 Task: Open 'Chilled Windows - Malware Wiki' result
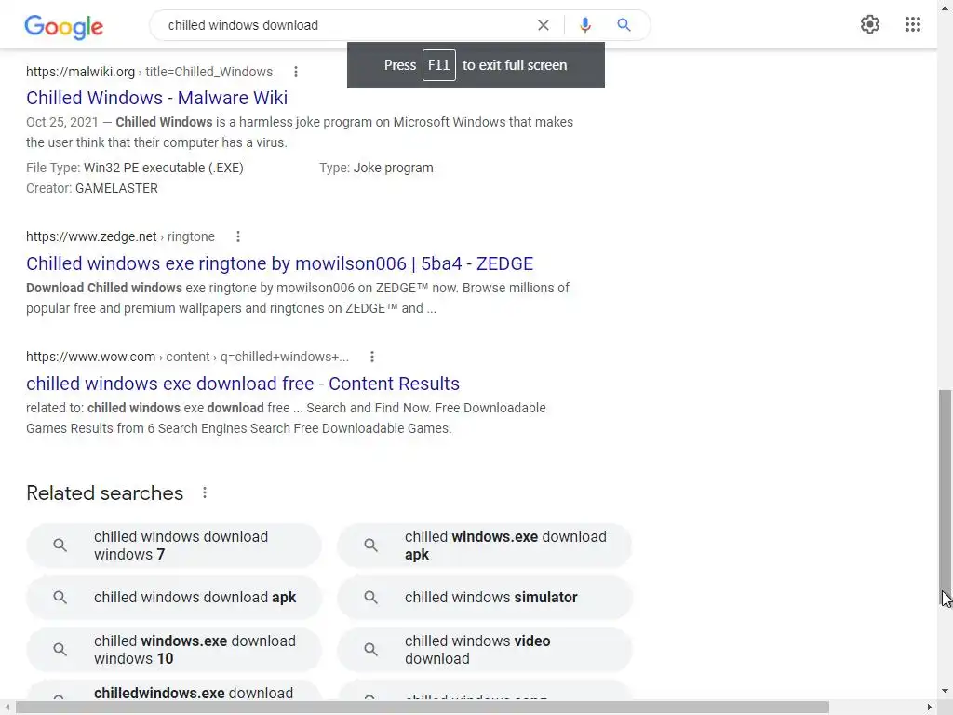[x=156, y=98]
